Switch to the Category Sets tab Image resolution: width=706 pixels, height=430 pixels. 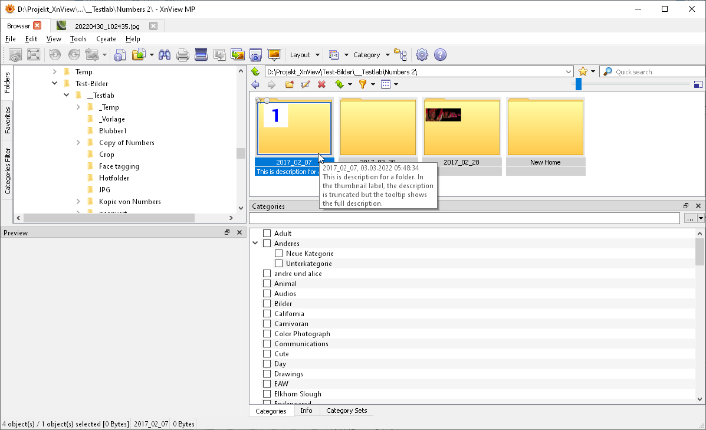(346, 411)
